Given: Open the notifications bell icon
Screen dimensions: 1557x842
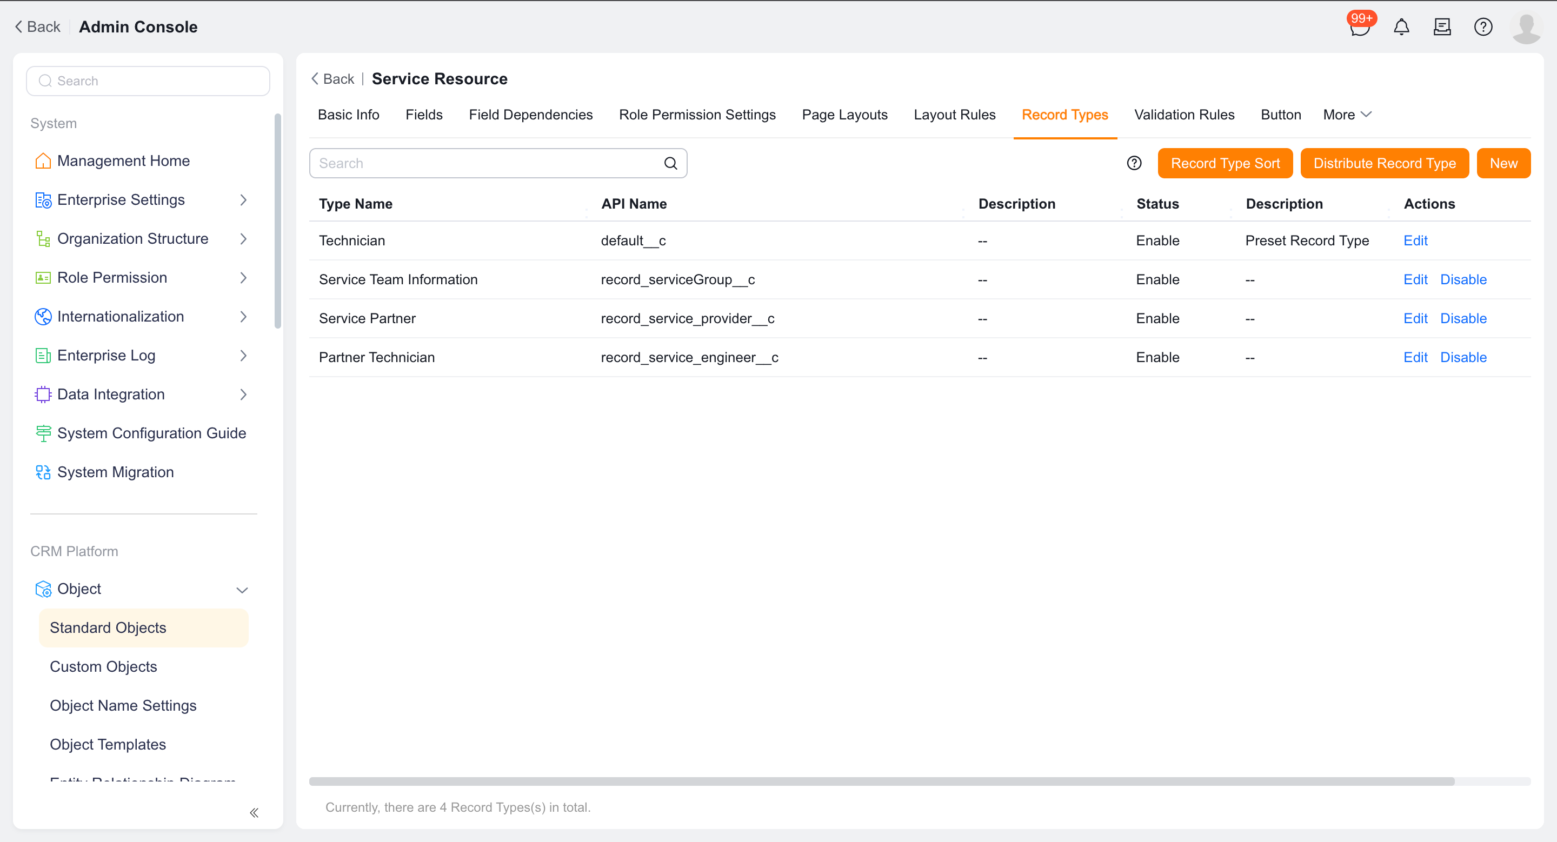Looking at the screenshot, I should pyautogui.click(x=1401, y=26).
